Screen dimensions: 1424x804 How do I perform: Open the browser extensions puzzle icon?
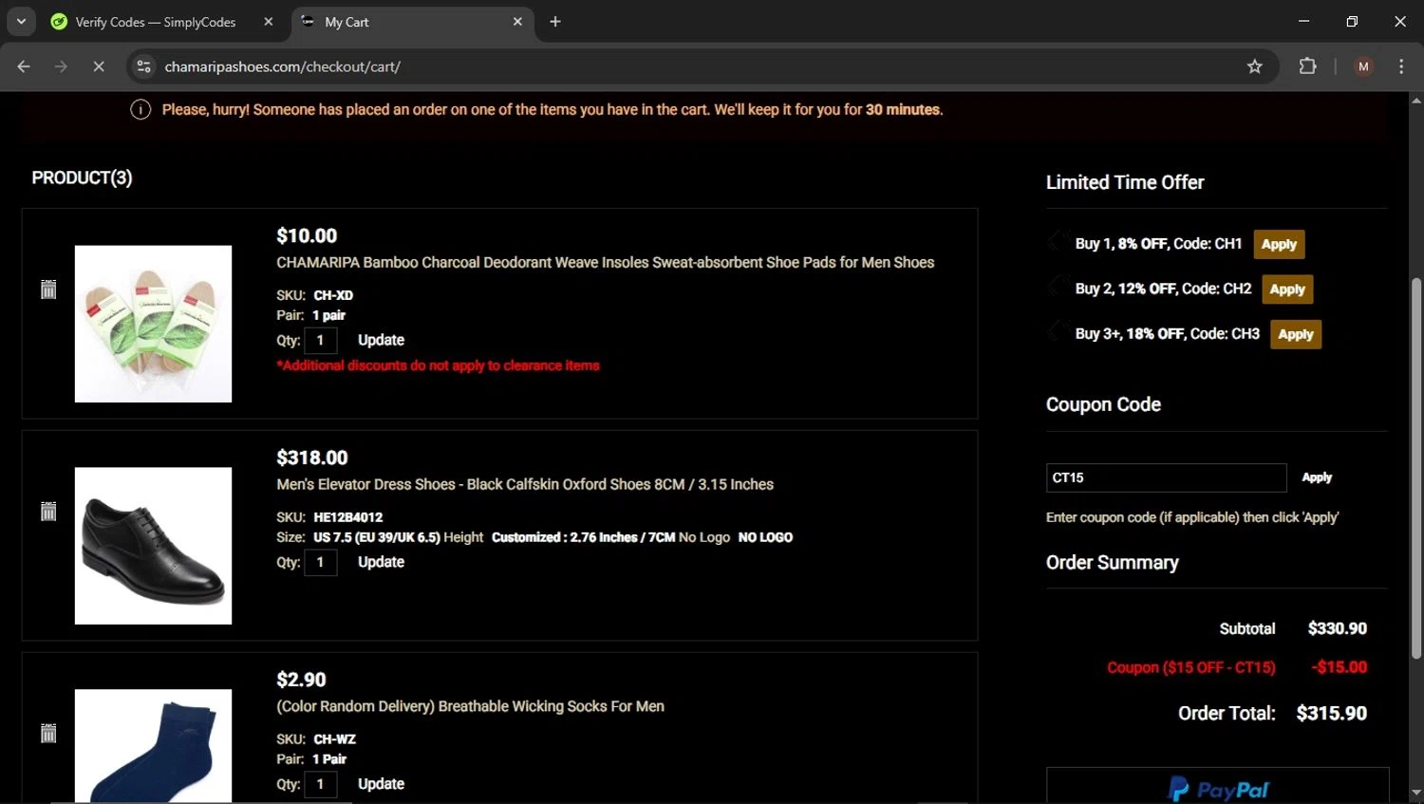pyautogui.click(x=1307, y=66)
